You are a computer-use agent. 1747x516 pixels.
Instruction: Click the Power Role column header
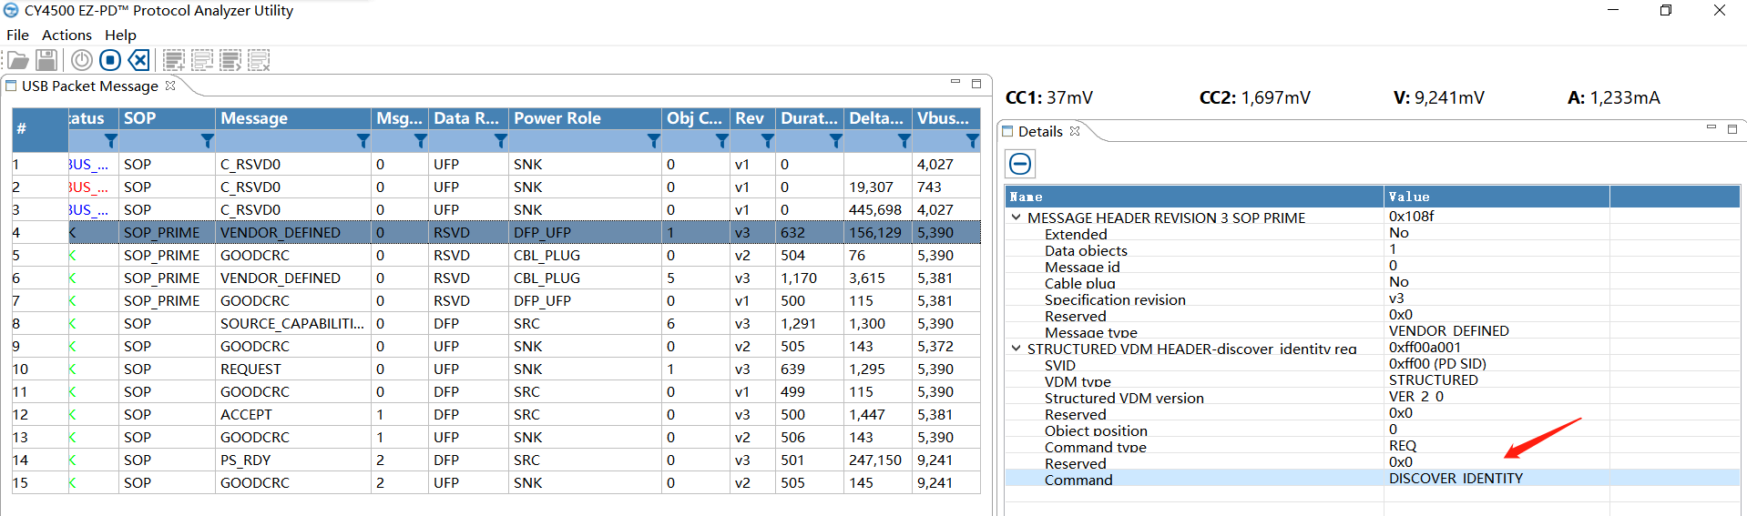[x=585, y=118]
